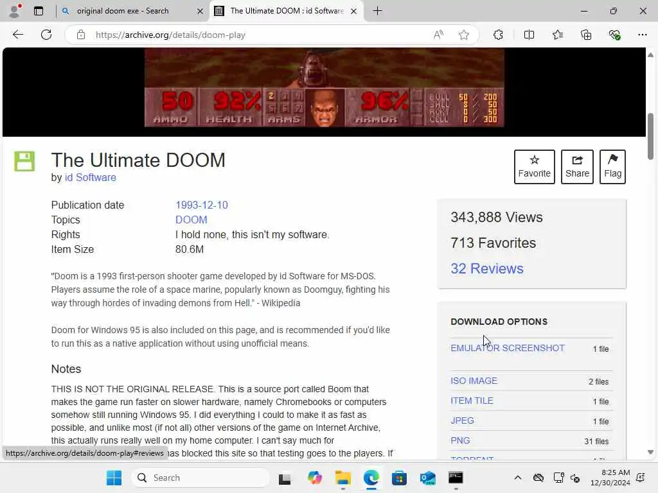Click page vertical scrollbar thumb
Viewport: 658px width, 493px height.
point(650,136)
